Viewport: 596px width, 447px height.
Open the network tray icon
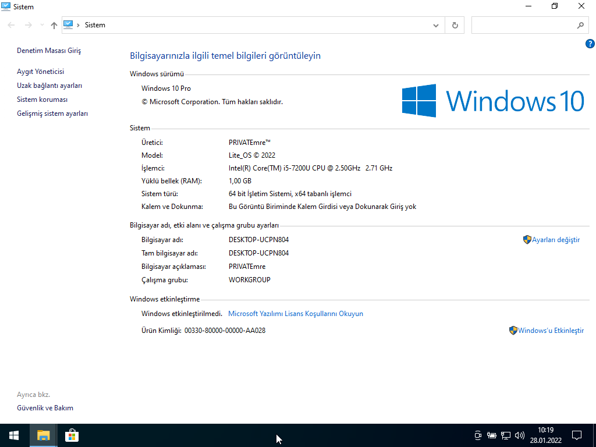tap(506, 435)
